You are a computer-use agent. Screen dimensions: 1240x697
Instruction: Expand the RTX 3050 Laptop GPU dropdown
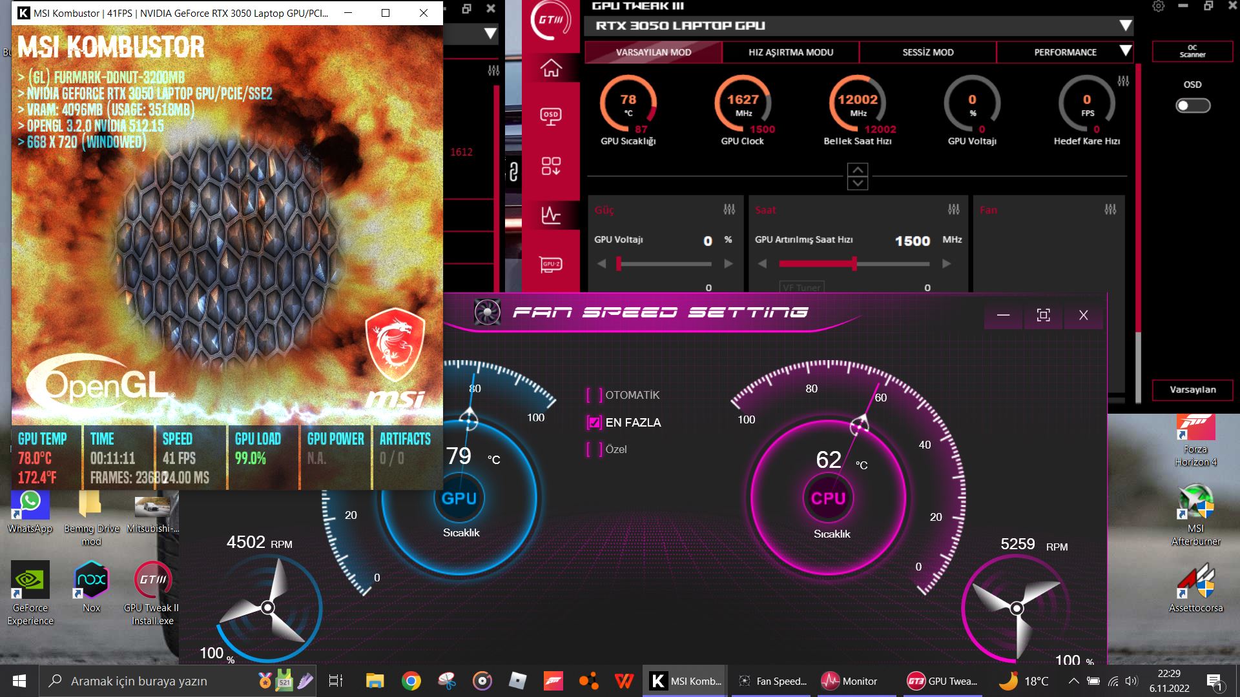point(1125,26)
